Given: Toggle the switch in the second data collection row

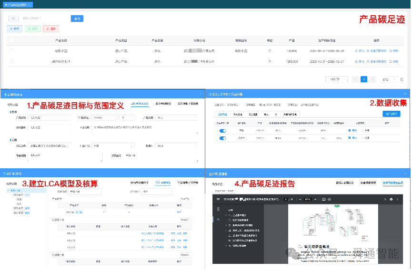Looking at the screenshot, I should pyautogui.click(x=222, y=138).
